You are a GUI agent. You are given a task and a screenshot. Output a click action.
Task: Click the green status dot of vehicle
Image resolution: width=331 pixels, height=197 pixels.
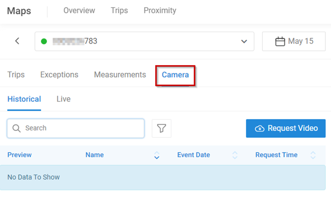pos(44,41)
